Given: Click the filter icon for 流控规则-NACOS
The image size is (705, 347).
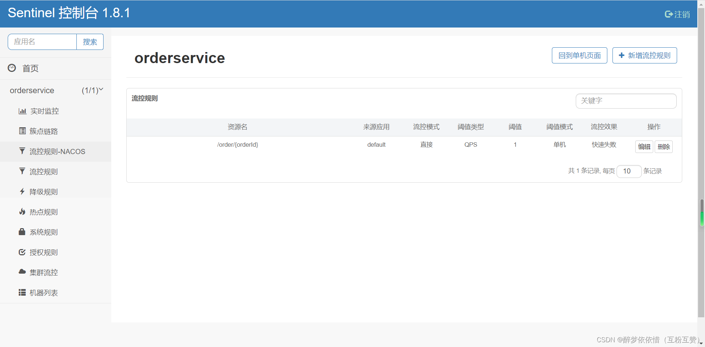Looking at the screenshot, I should (22, 151).
